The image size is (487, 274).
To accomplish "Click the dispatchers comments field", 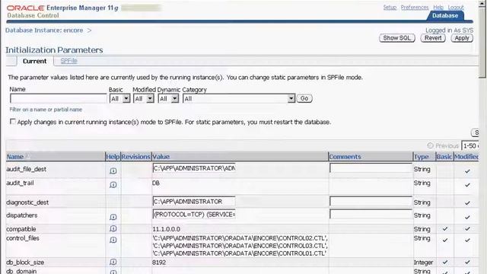I will [x=371, y=215].
